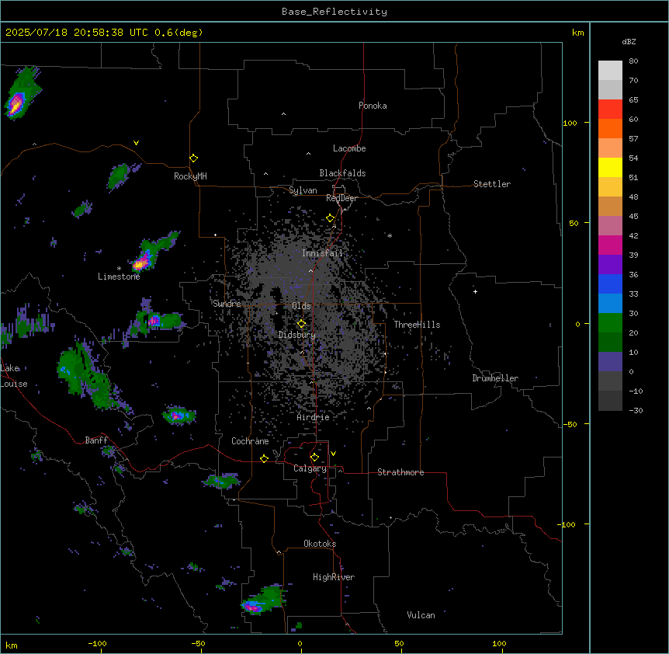
Task: Click the white plus marker north of Drumheller
Action: pyautogui.click(x=475, y=291)
